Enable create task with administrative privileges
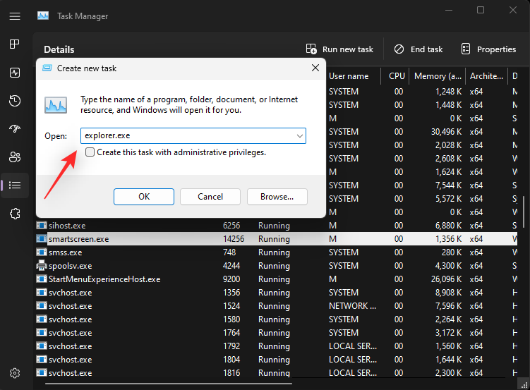Screen dimensions: 530x390 90,152
